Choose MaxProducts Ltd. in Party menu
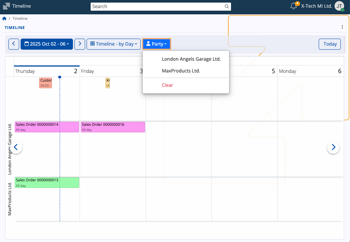The image size is (350, 242). [x=181, y=71]
